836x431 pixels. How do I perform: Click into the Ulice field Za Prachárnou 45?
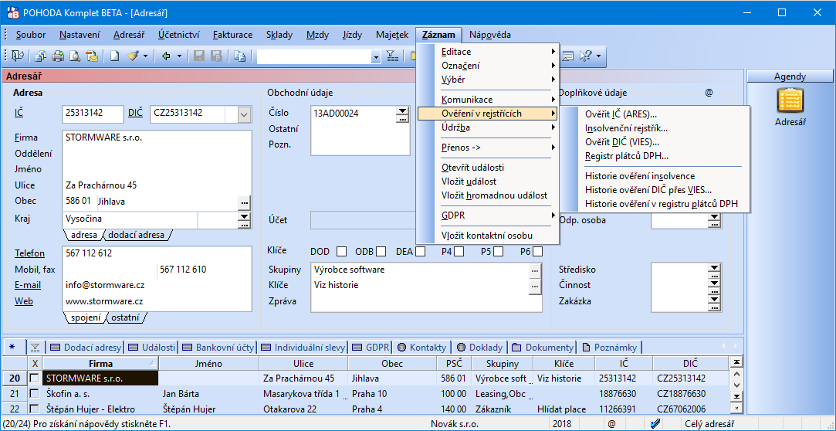(x=157, y=185)
